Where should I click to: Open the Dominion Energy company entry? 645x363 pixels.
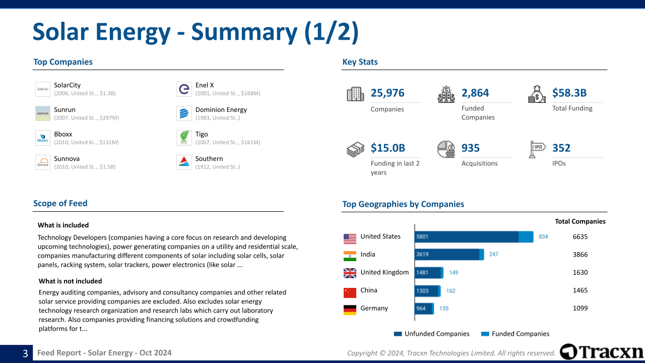click(x=221, y=109)
